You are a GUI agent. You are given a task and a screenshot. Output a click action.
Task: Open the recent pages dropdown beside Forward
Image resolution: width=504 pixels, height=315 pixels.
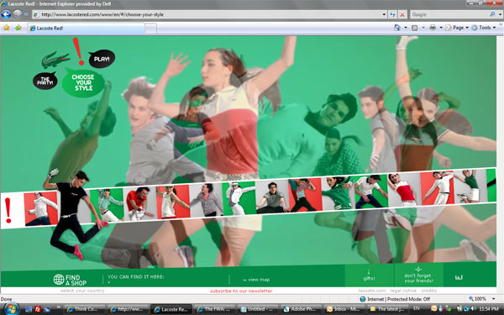tap(26, 14)
